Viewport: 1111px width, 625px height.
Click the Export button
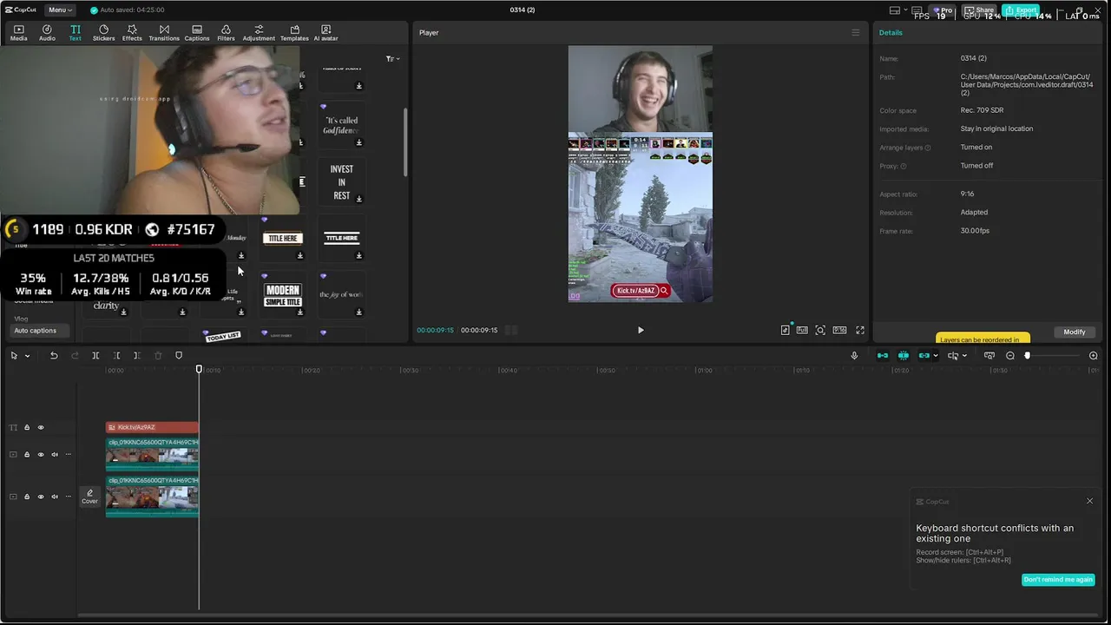(x=1021, y=10)
